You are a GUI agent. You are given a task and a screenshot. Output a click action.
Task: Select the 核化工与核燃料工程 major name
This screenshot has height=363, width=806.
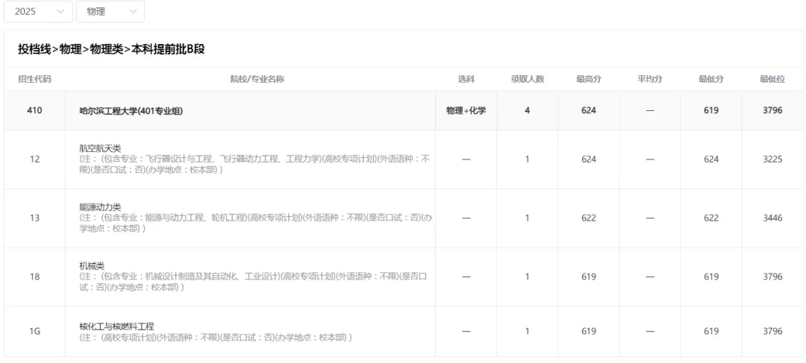pyautogui.click(x=116, y=326)
